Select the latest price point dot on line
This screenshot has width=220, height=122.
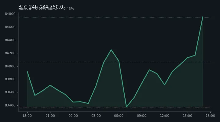(x=203, y=17)
